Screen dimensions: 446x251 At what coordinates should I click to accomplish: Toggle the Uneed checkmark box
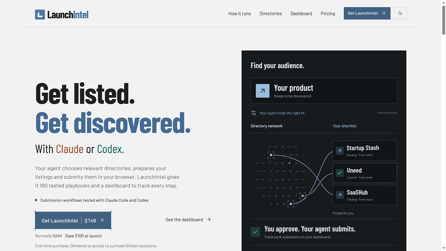point(340,173)
